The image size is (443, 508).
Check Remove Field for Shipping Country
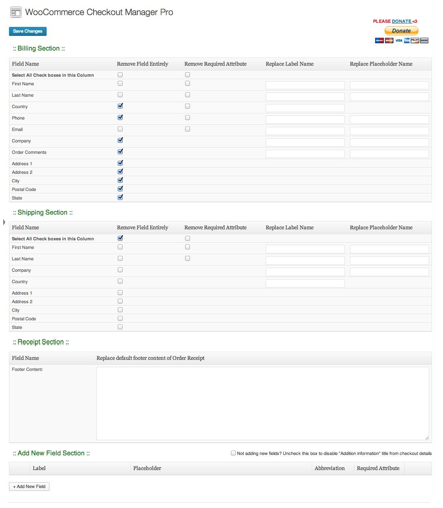[120, 281]
